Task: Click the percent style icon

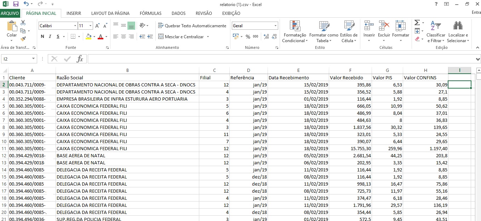Action: click(x=248, y=37)
